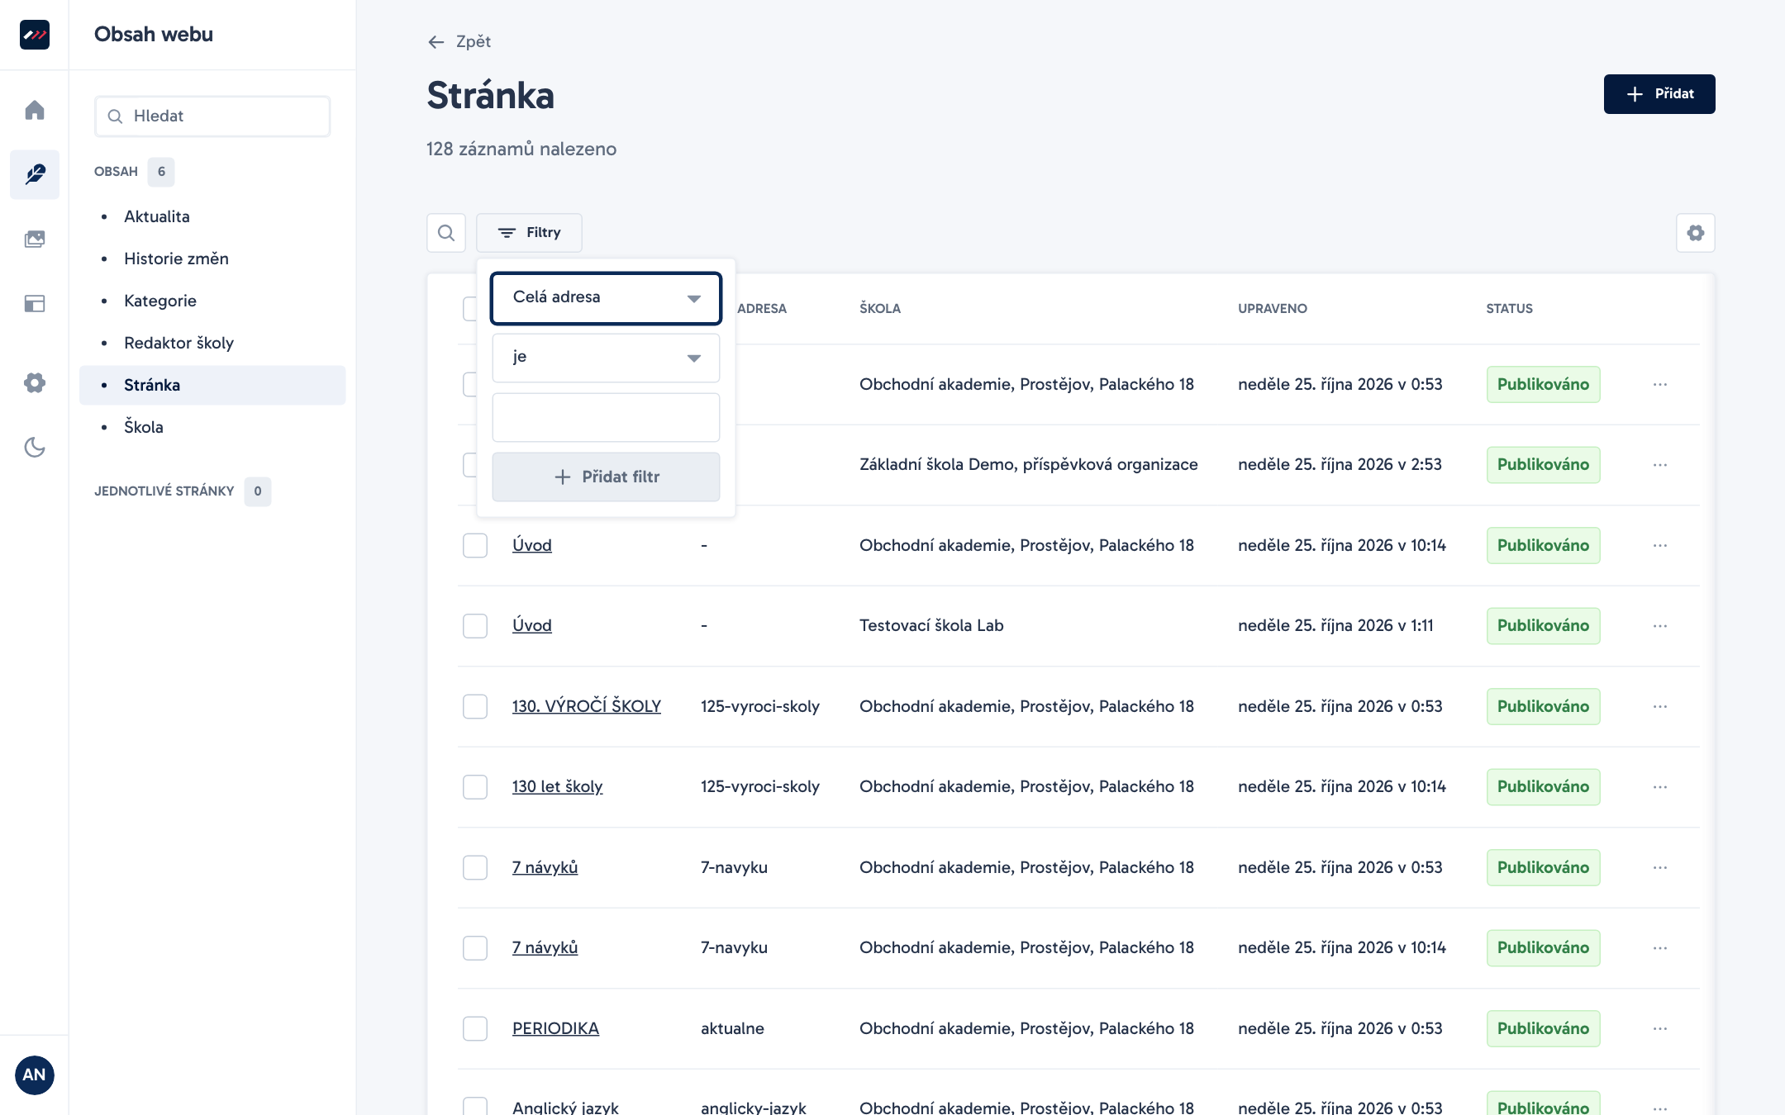Check the 7 návyků row edited at 10:14
The height and width of the screenshot is (1115, 1785).
coord(475,948)
